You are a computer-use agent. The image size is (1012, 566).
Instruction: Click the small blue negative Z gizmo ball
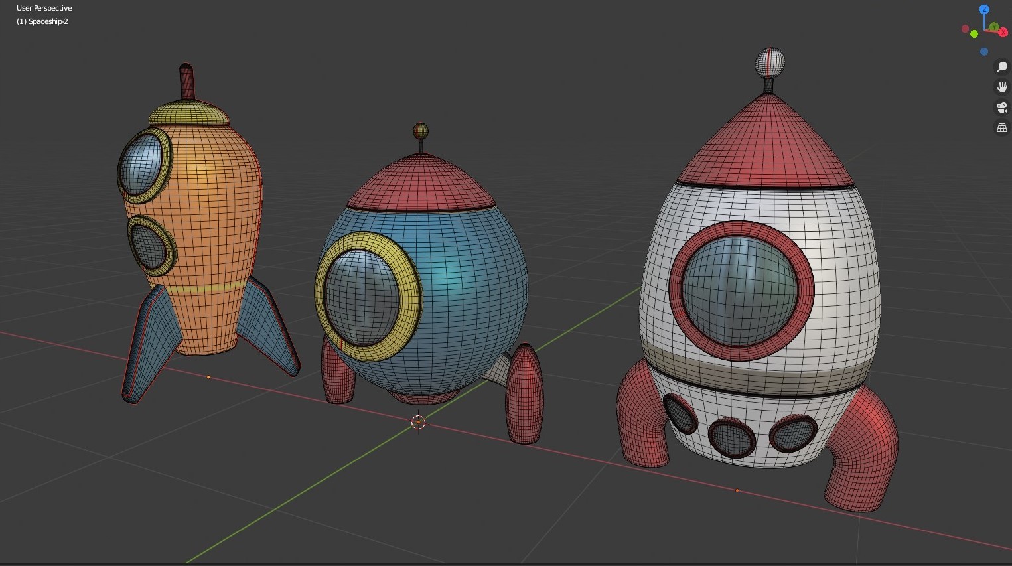coord(984,51)
